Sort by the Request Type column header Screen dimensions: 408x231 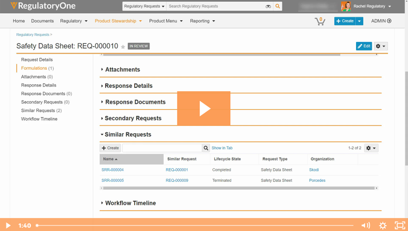pos(275,159)
